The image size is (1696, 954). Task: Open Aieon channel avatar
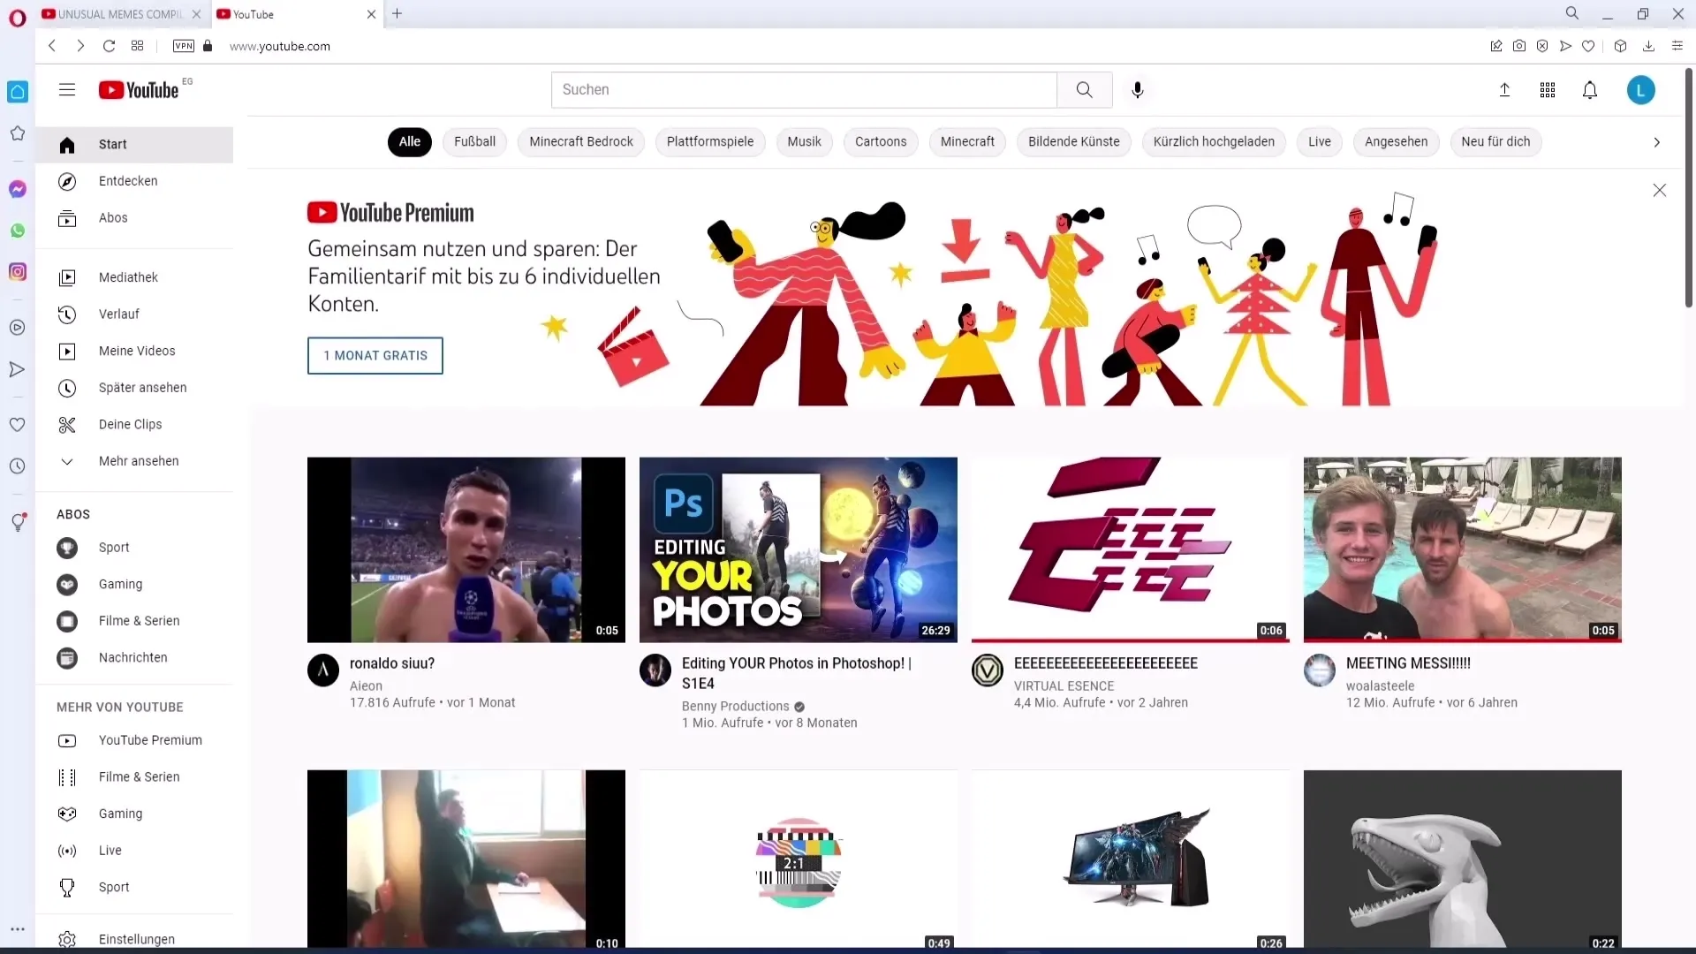pos(323,670)
